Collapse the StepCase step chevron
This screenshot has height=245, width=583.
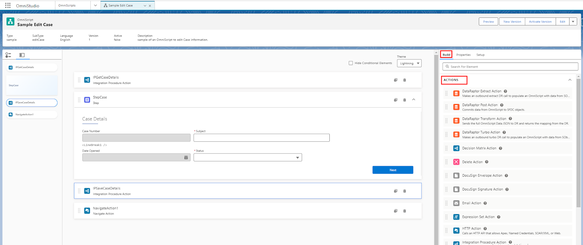pyautogui.click(x=414, y=100)
